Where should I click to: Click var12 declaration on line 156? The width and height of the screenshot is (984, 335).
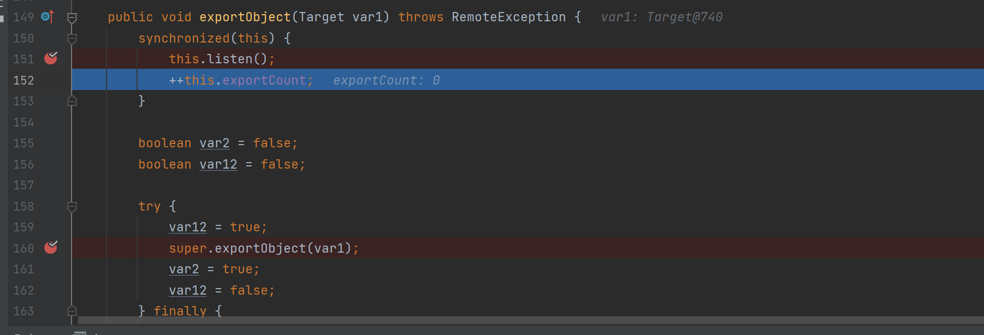(x=218, y=164)
